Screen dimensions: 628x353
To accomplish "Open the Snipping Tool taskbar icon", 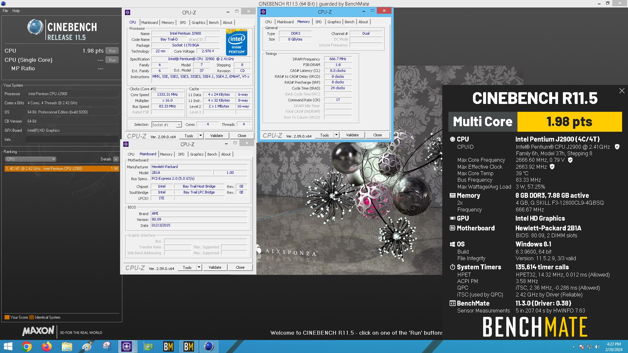I will coord(107,346).
